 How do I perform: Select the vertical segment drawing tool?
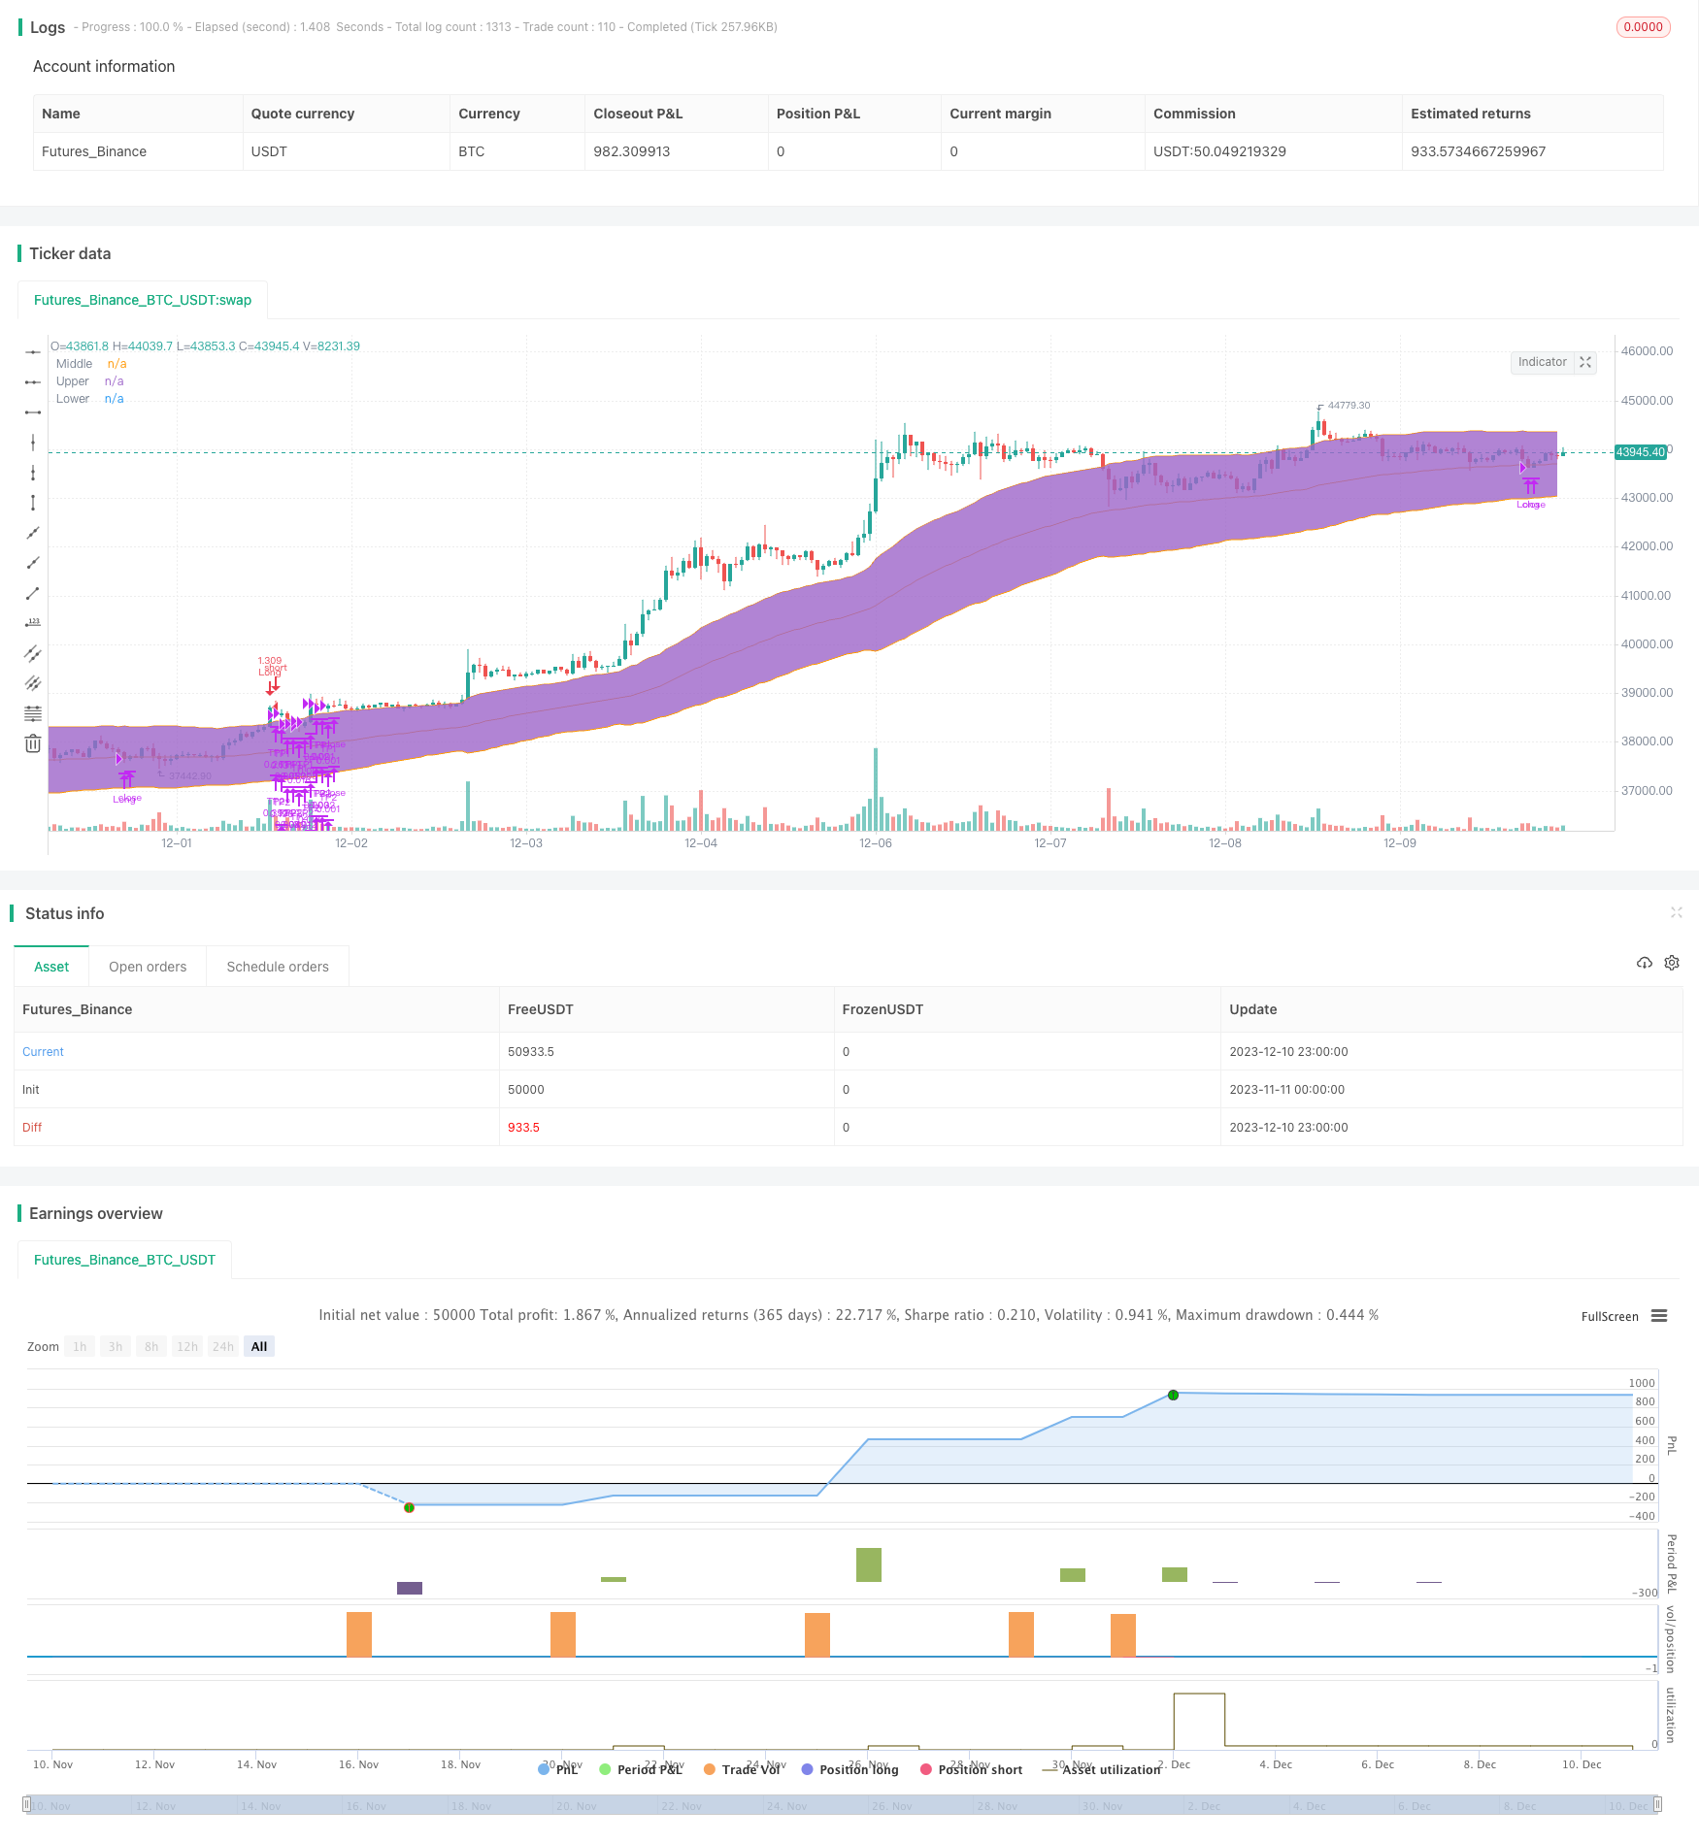[33, 503]
